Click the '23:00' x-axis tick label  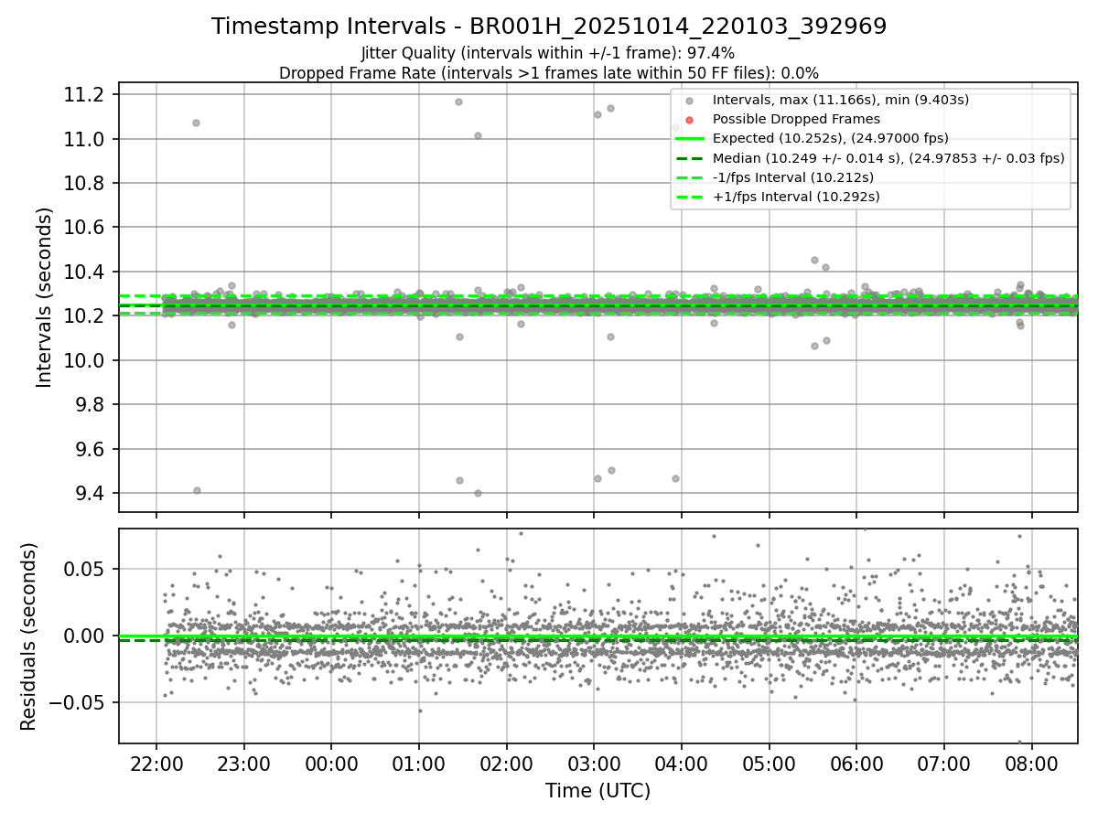pos(243,764)
